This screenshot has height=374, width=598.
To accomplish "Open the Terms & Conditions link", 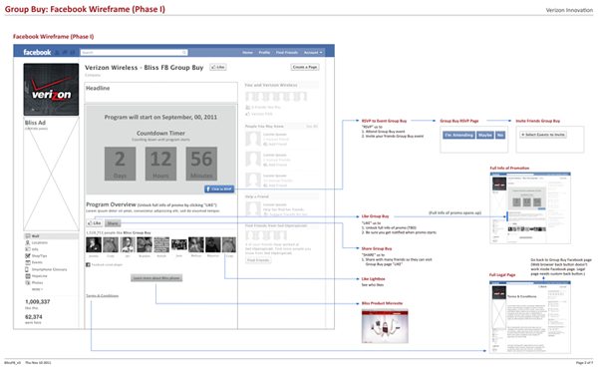I will (103, 296).
